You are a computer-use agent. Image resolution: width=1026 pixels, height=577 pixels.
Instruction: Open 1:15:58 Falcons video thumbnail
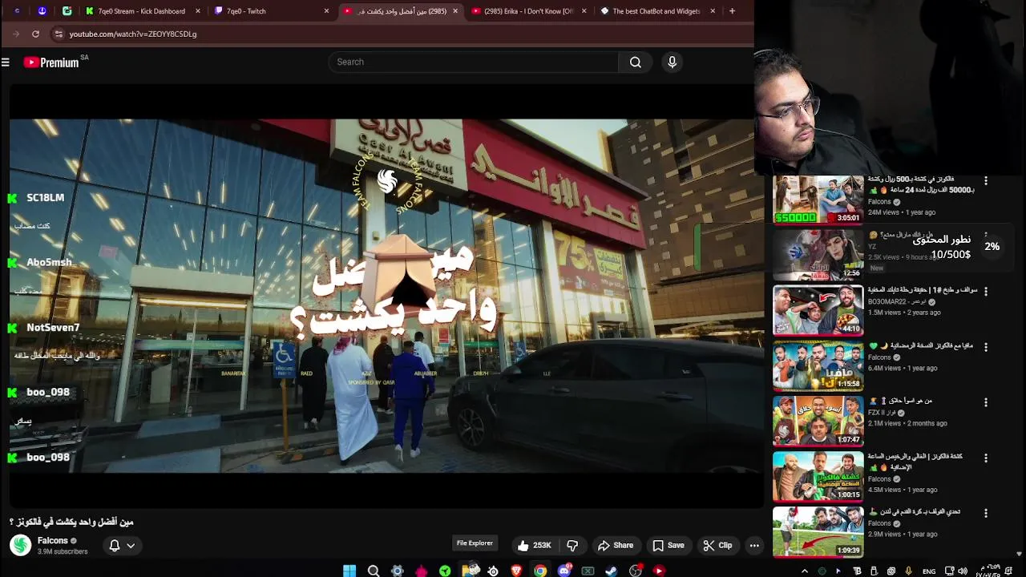(x=818, y=365)
